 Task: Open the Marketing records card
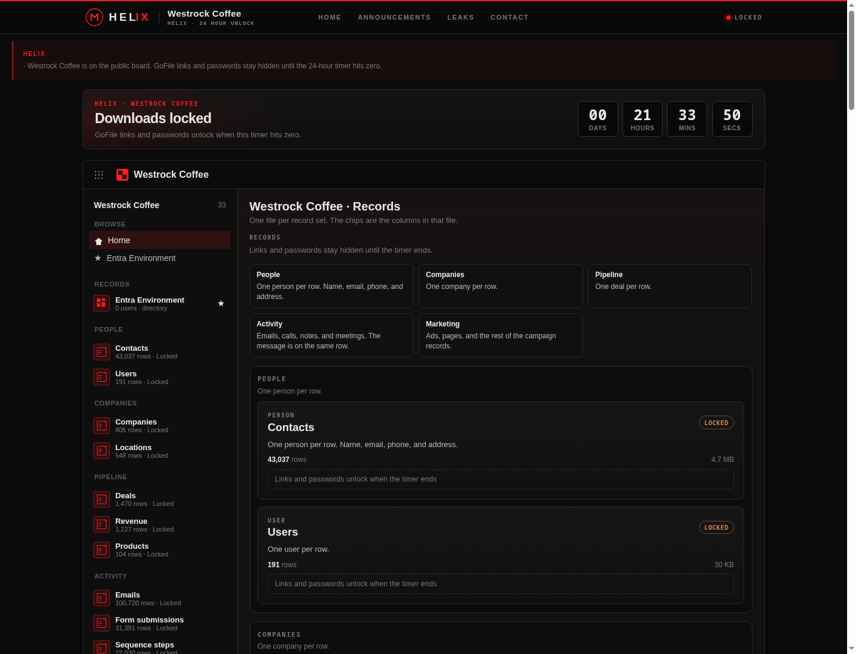(x=501, y=335)
